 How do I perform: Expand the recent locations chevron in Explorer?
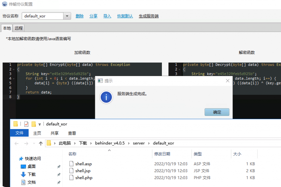click(34, 143)
